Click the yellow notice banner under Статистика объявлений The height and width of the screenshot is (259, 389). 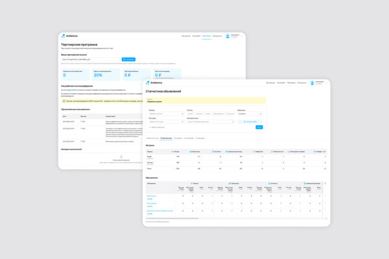point(206,100)
